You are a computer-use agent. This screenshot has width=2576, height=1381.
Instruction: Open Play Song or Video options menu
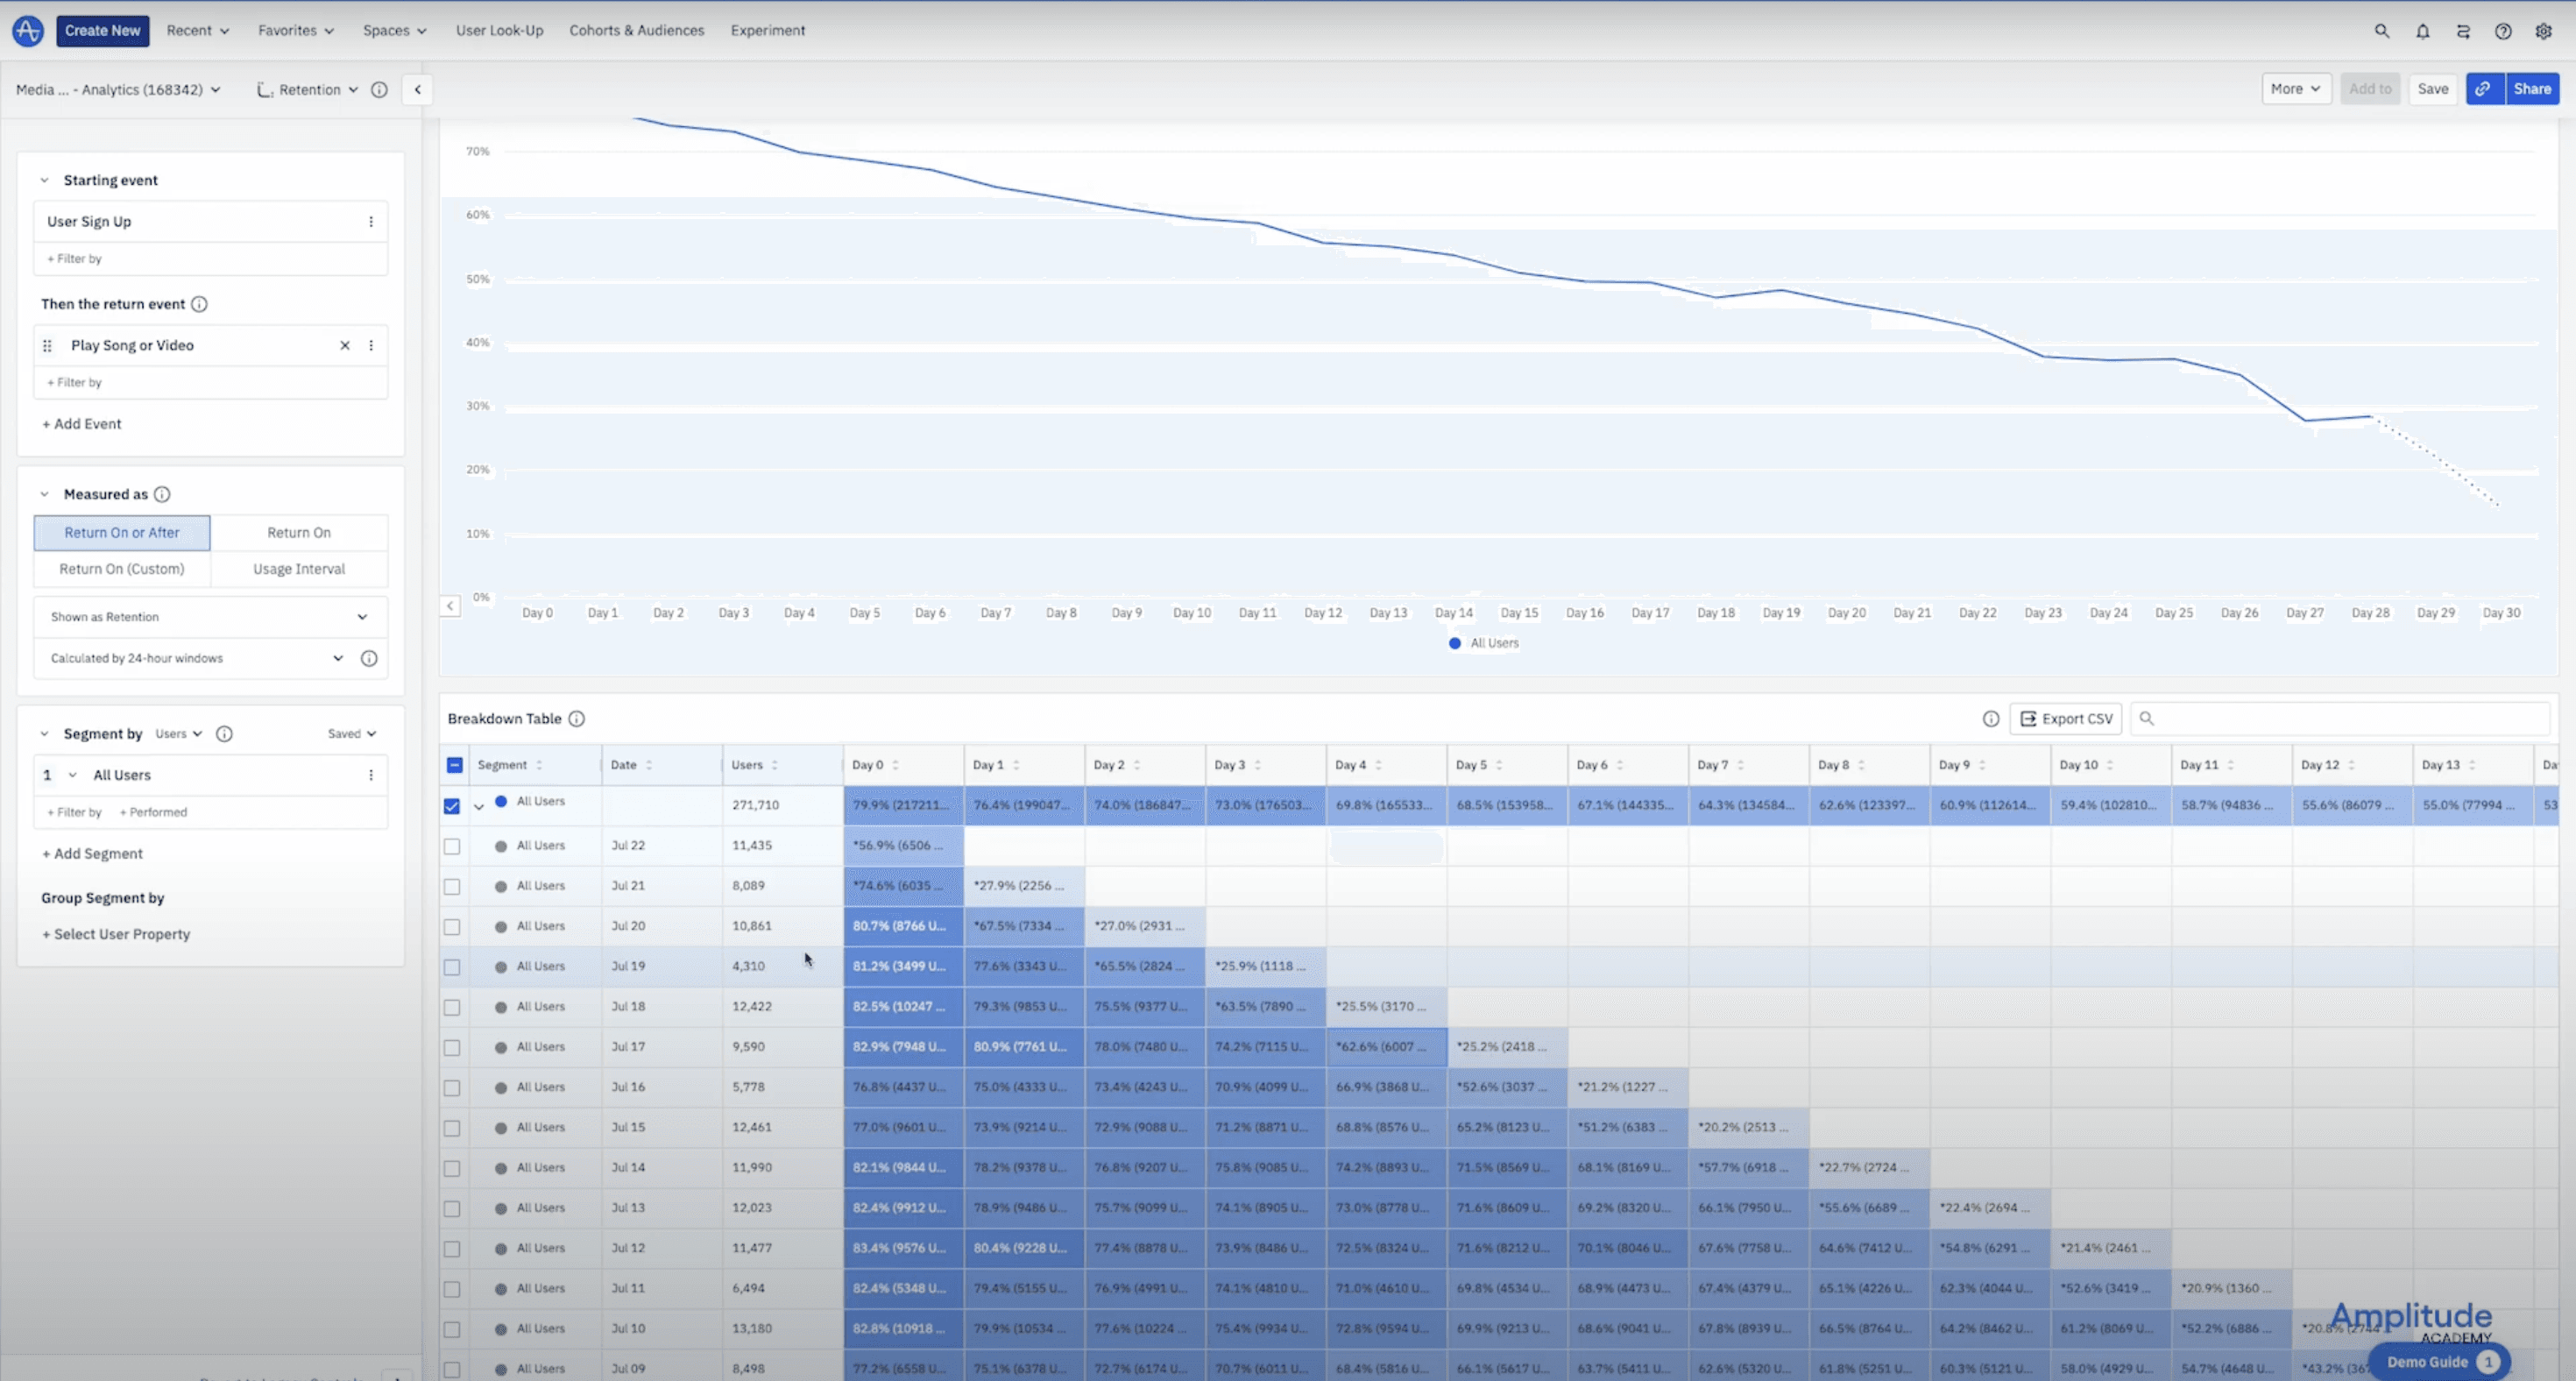pos(371,346)
